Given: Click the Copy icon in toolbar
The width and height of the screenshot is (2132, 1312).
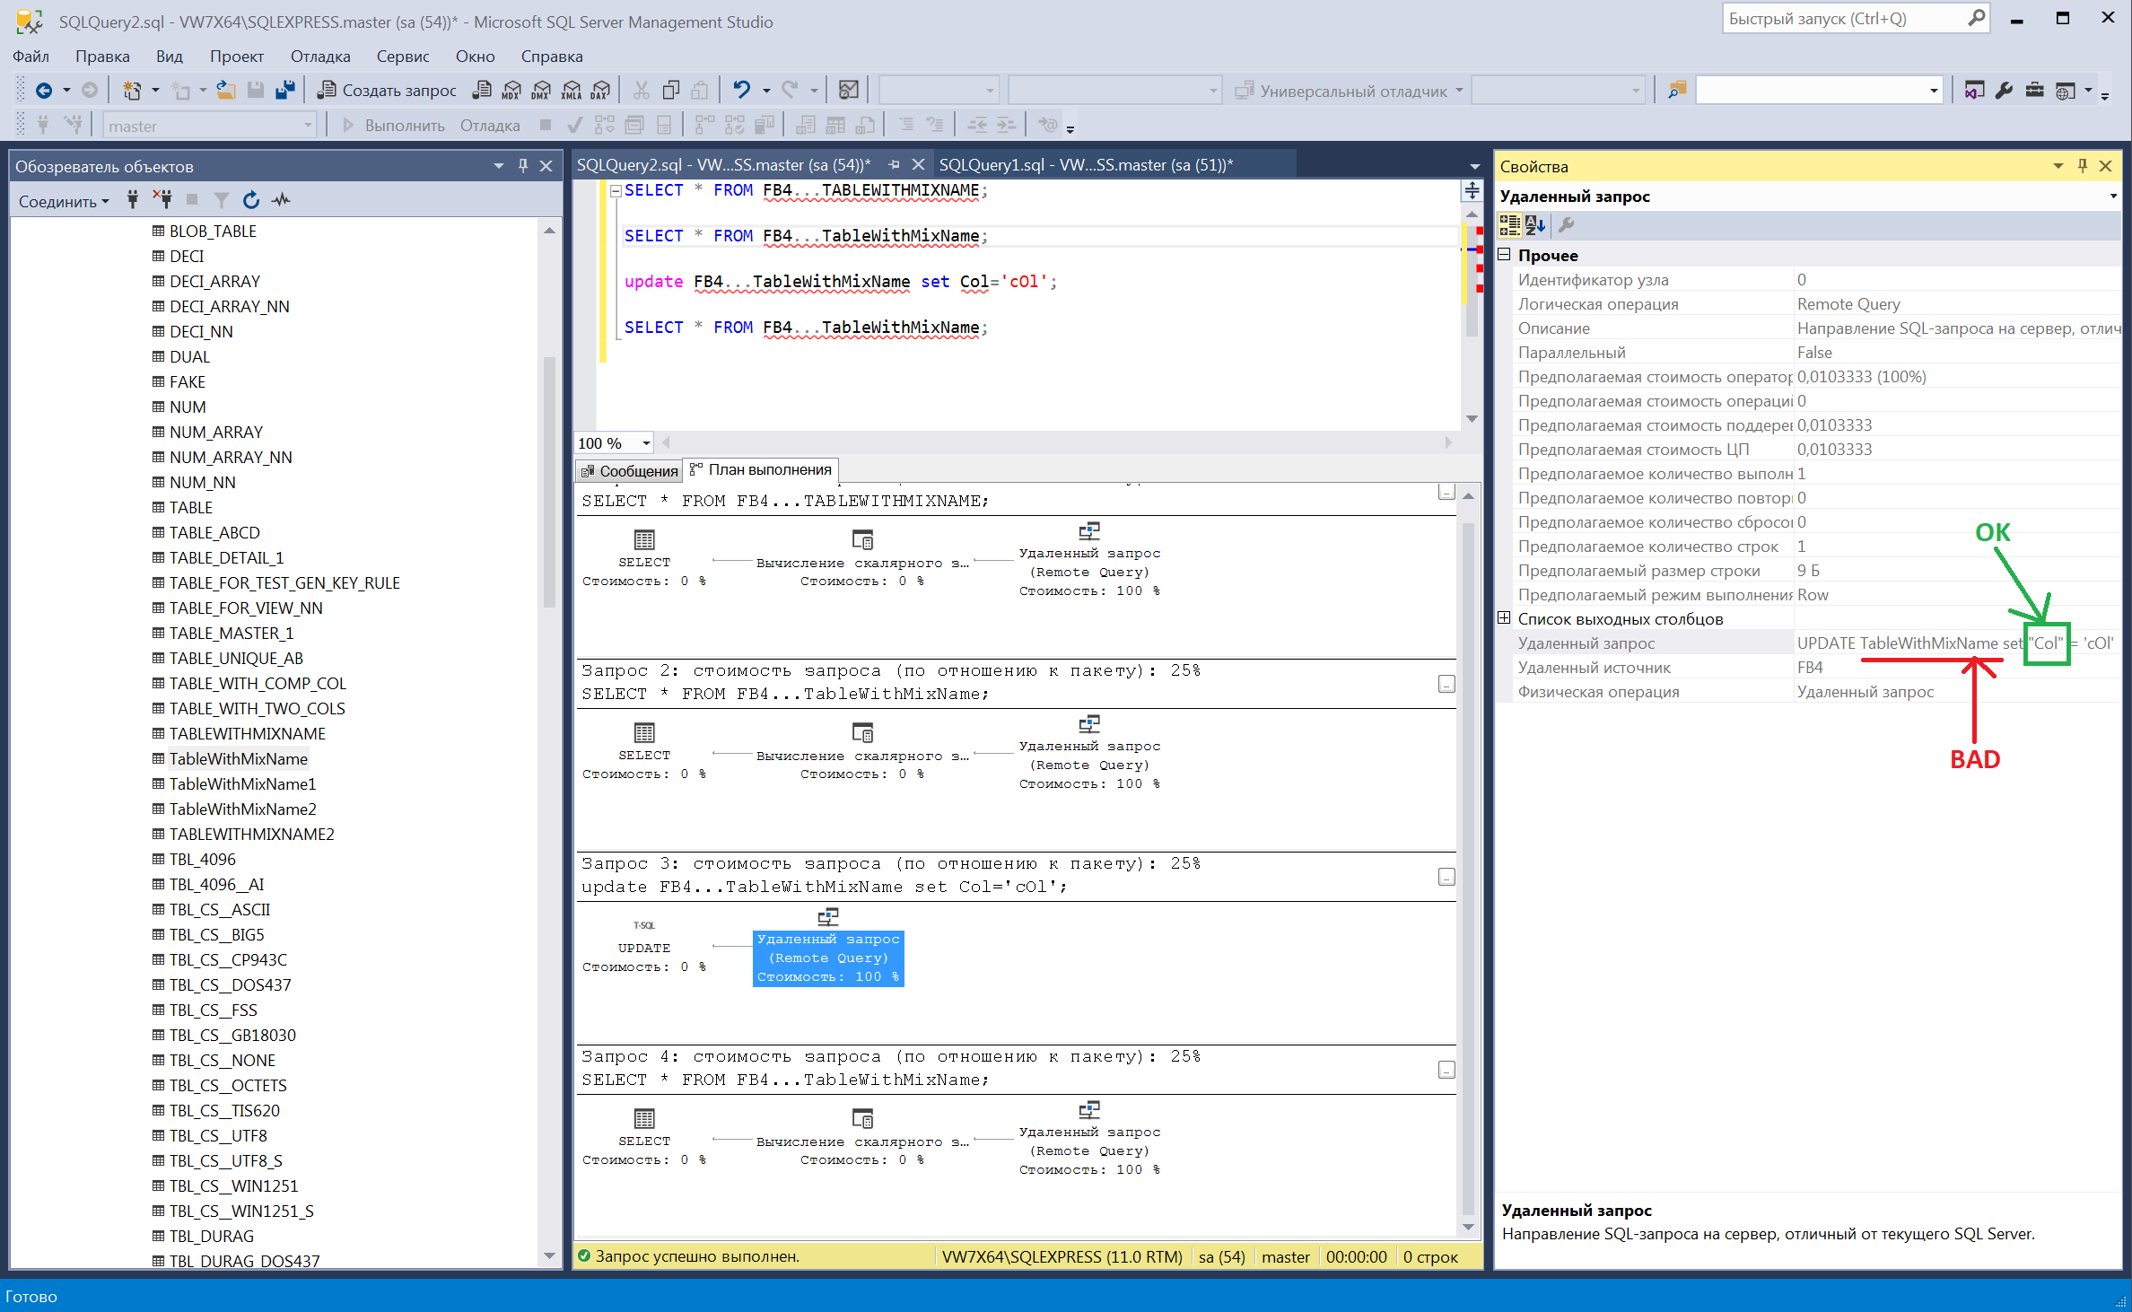Looking at the screenshot, I should coord(670,91).
